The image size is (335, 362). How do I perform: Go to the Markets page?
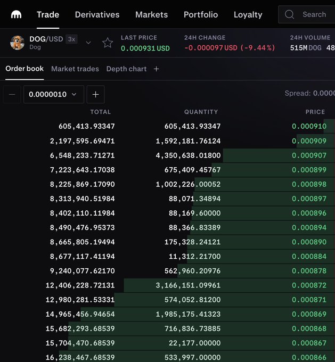pyautogui.click(x=152, y=14)
